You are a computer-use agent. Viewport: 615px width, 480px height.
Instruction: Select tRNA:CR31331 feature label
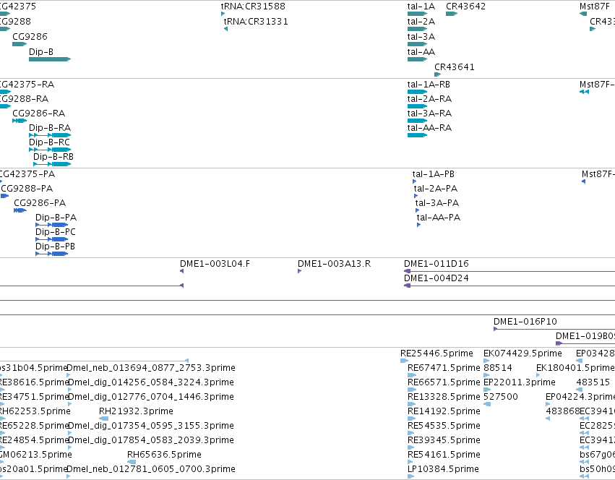click(x=256, y=21)
